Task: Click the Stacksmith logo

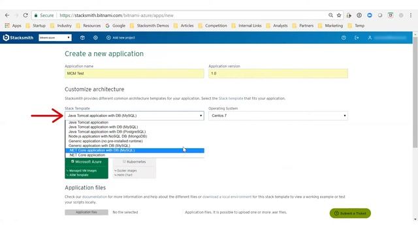Action: 18,38
